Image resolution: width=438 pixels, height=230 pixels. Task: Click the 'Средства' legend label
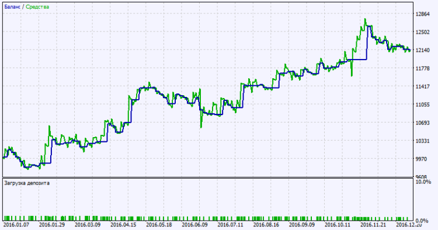(37, 7)
